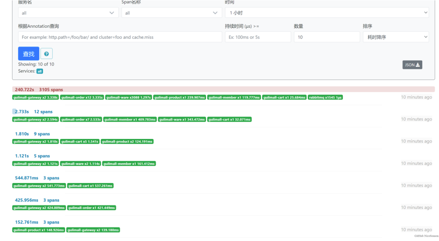Click '10 minutes ago' on 240.722s trace

pyautogui.click(x=416, y=97)
